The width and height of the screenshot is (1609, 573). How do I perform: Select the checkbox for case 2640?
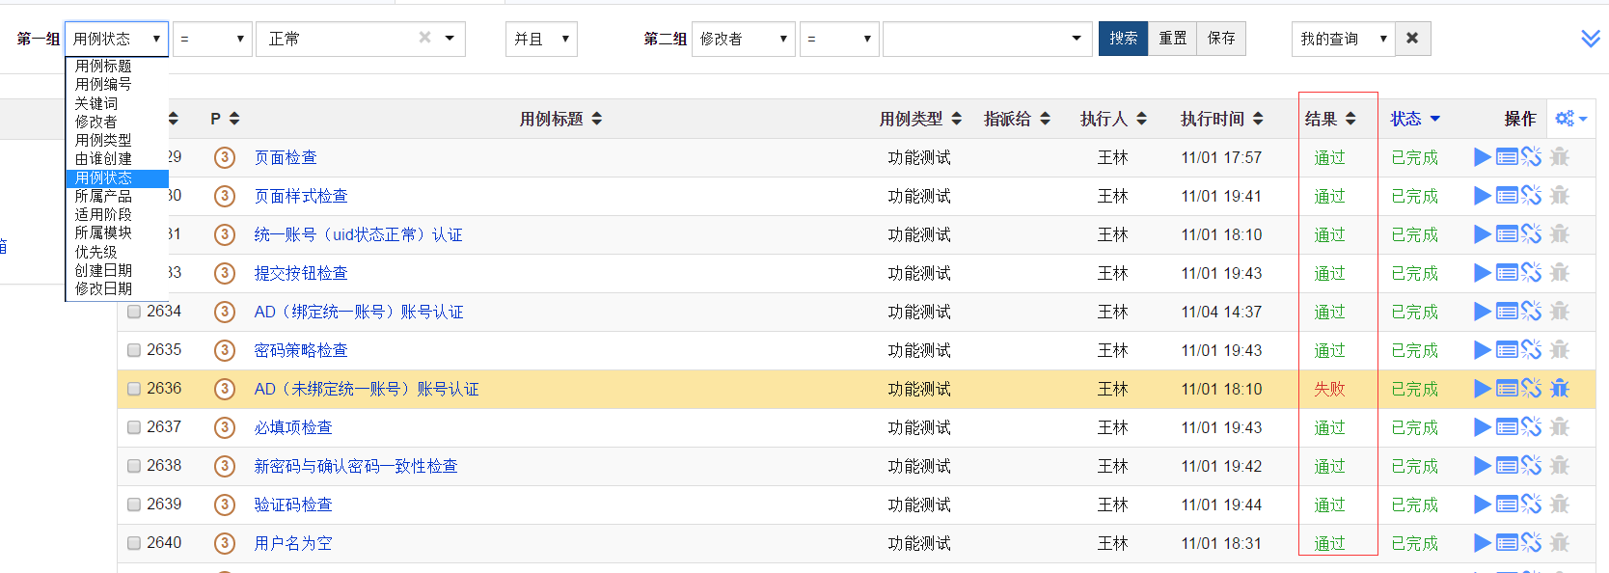(134, 543)
